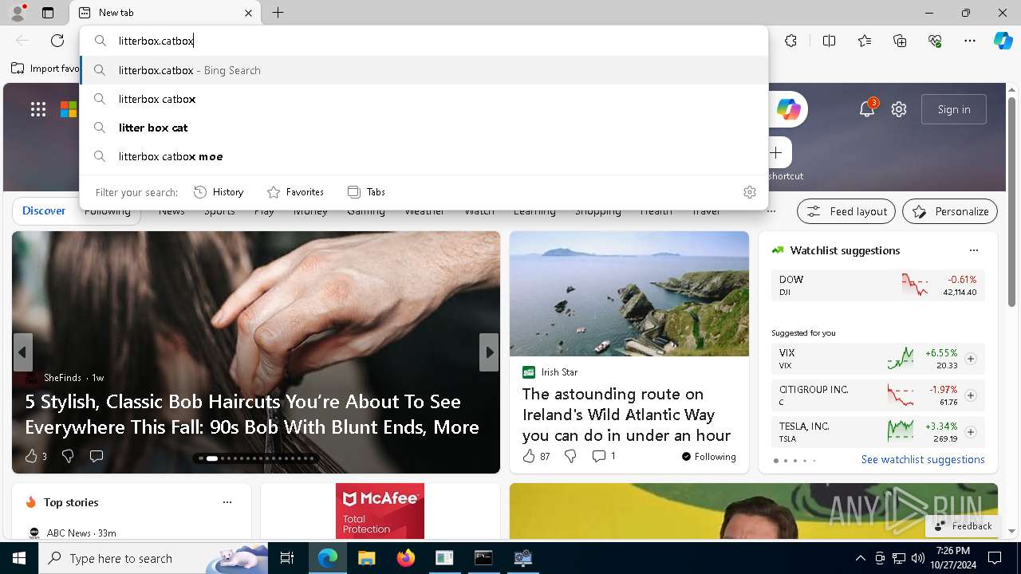1021x574 pixels.
Task: Open the Ireland coast article image
Action: coord(629,293)
